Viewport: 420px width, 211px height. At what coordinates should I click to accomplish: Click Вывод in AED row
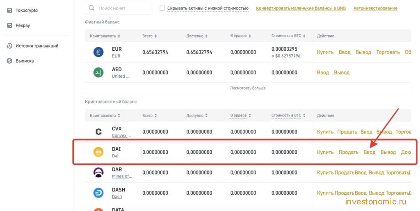click(x=342, y=72)
